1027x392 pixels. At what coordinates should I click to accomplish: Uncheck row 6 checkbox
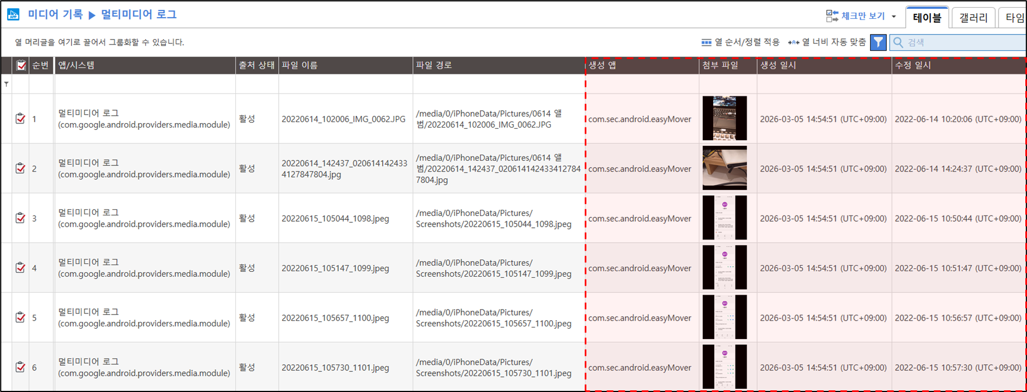(21, 367)
